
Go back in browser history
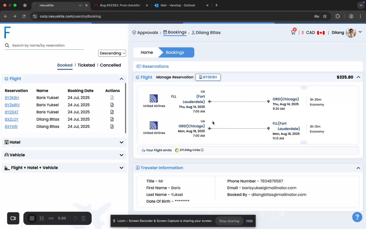pyautogui.click(x=5, y=16)
